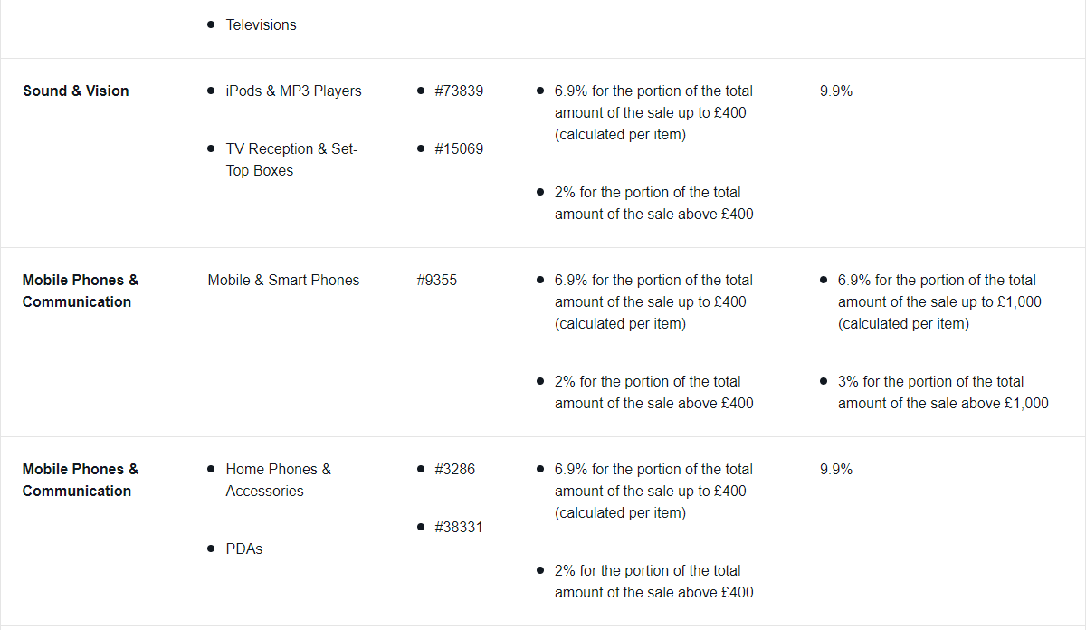1086x630 pixels.
Task: Select category ID #9355
Action: point(437,280)
